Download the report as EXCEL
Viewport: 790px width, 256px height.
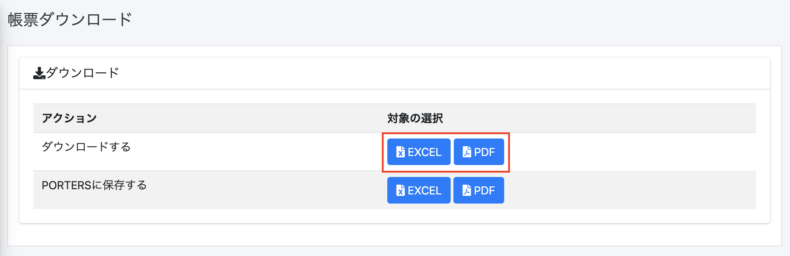tap(419, 152)
